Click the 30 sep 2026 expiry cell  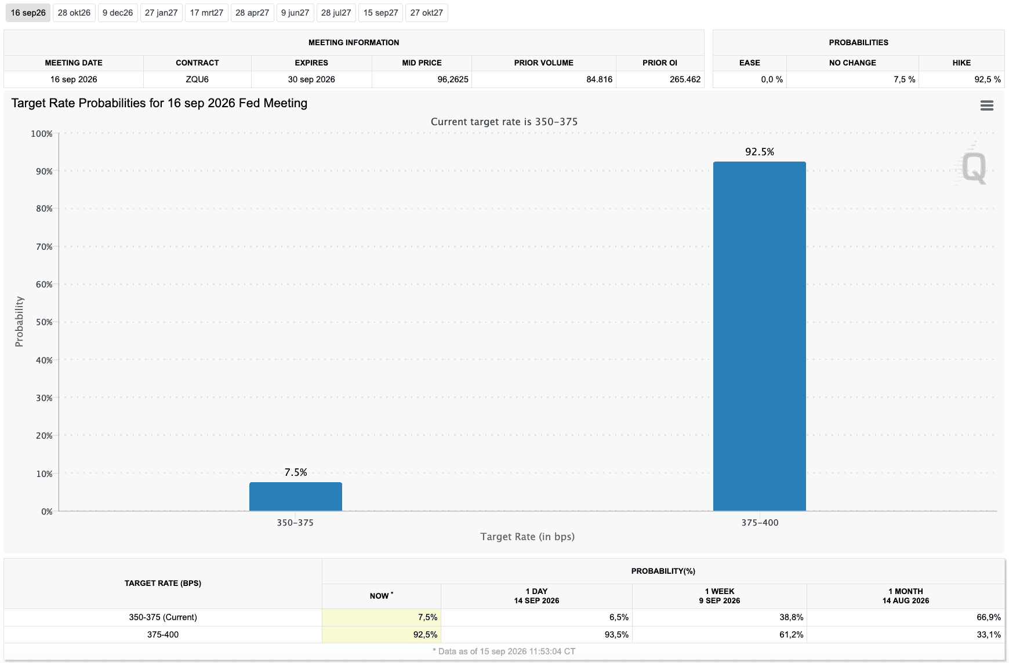311,79
